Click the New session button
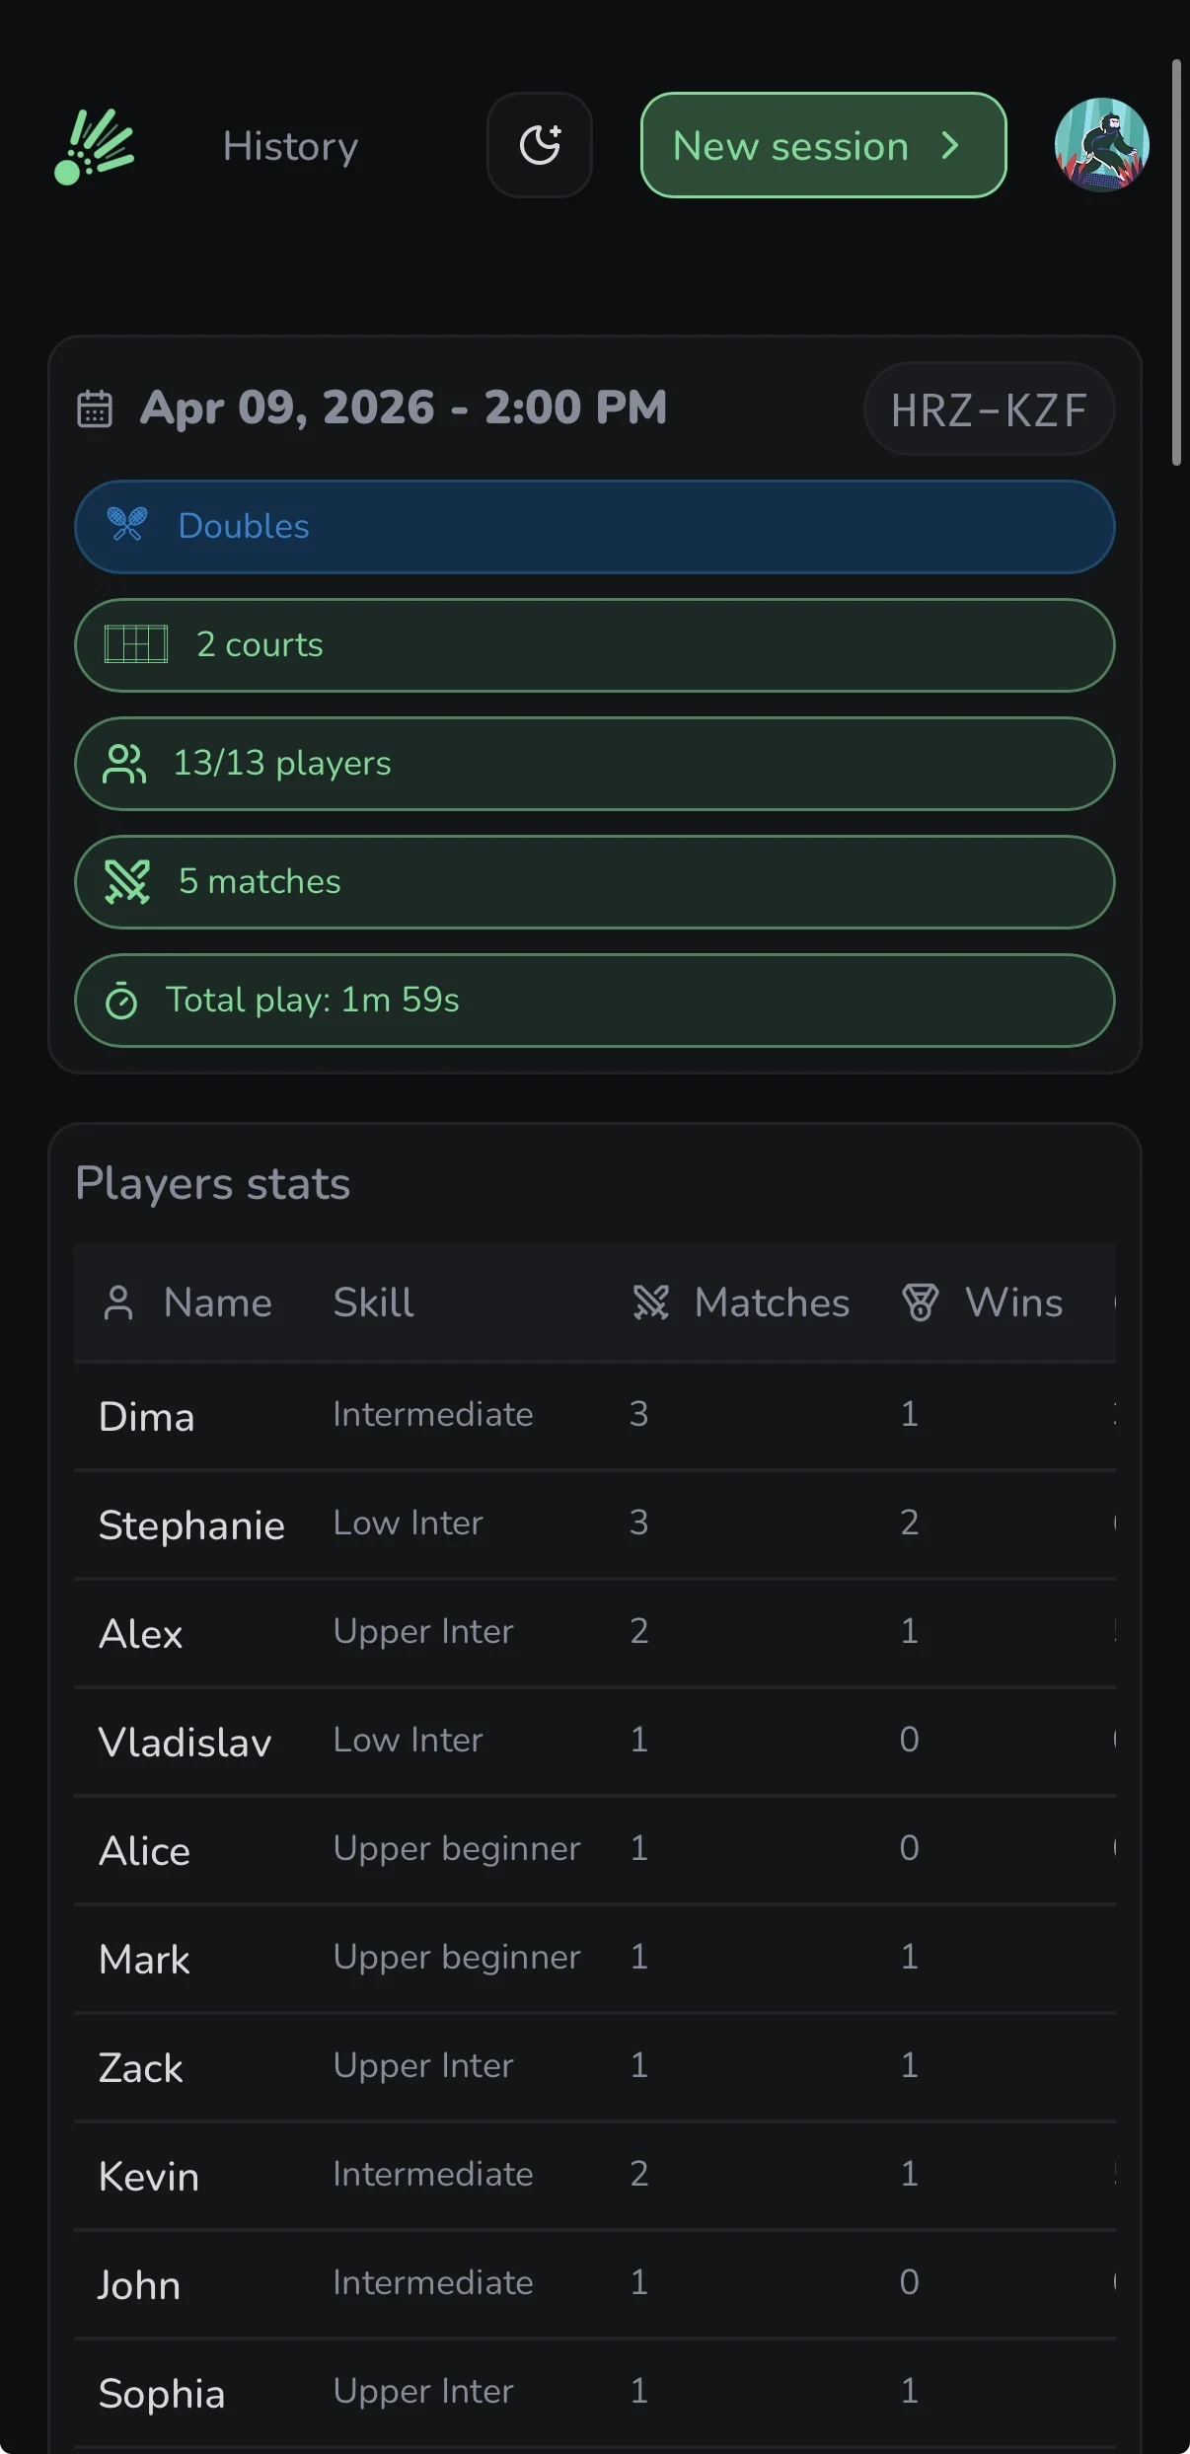The height and width of the screenshot is (2454, 1190). (823, 145)
